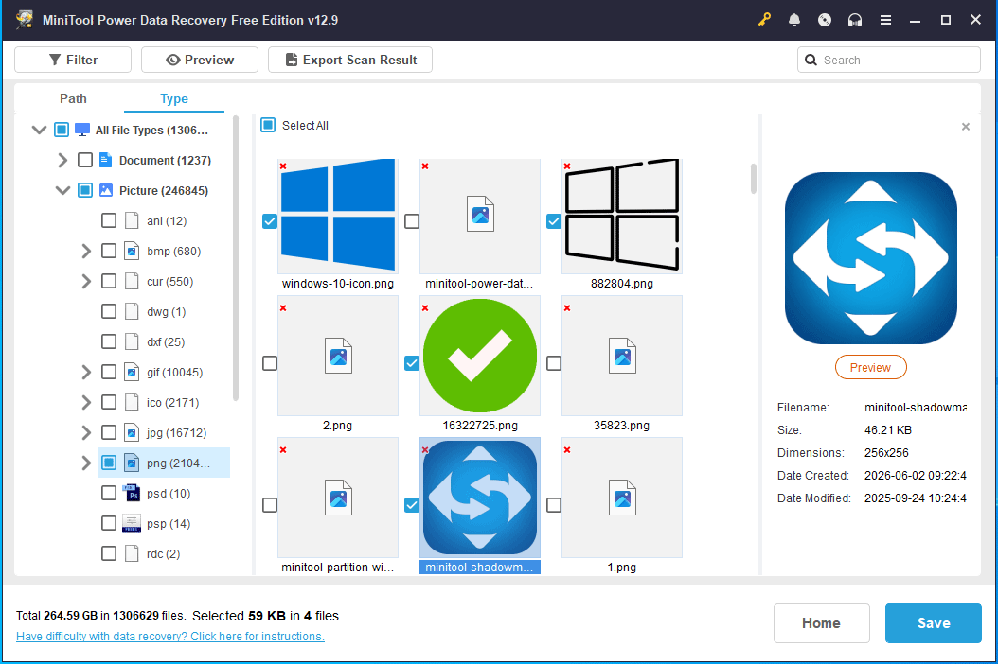Close the preview details panel
The height and width of the screenshot is (664, 998).
click(x=966, y=127)
